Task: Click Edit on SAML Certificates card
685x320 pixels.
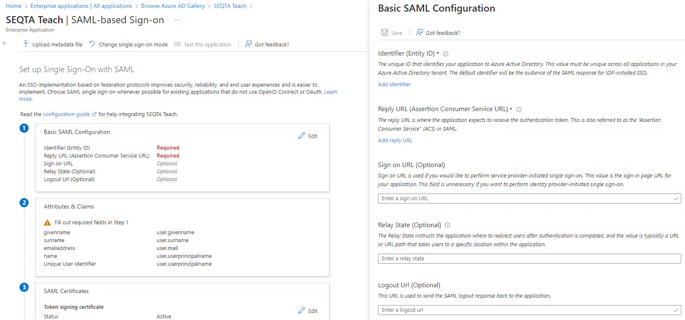Action: 313,311
